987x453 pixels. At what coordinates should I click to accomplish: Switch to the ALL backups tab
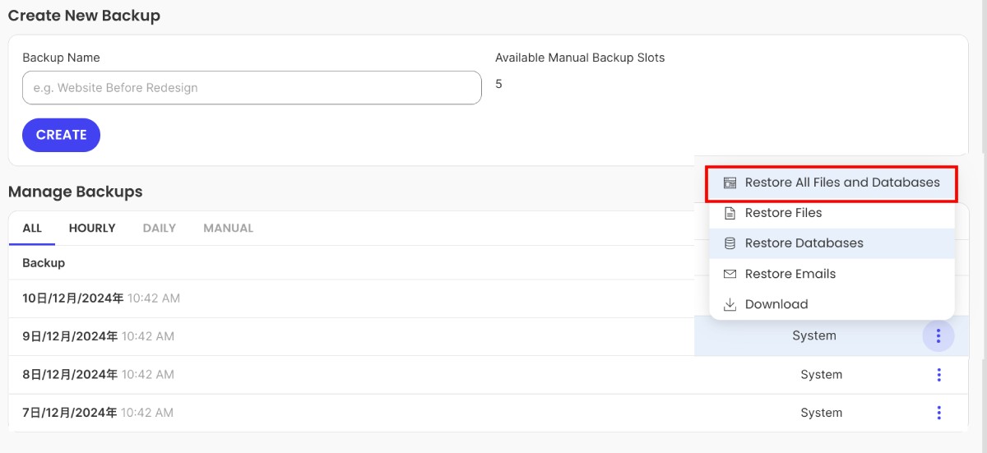pos(32,228)
